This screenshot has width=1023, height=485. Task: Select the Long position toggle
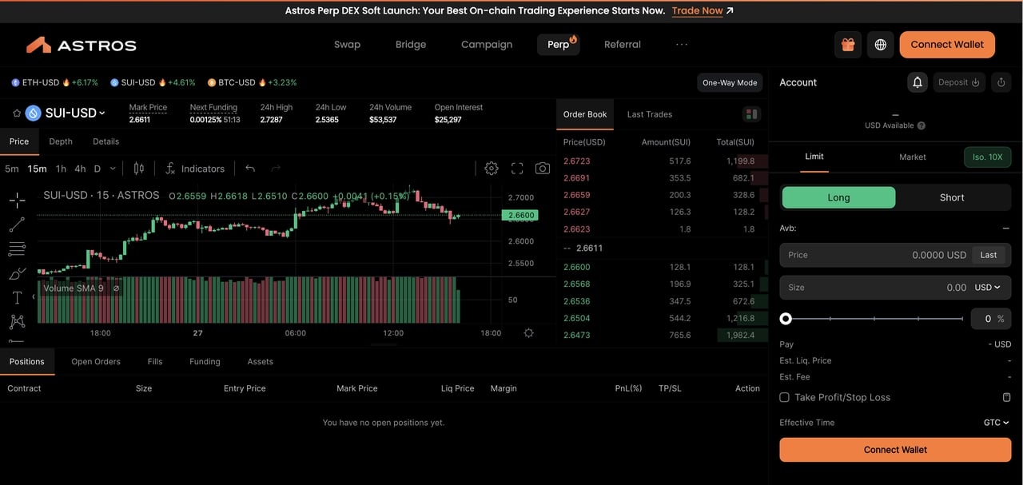tap(838, 197)
